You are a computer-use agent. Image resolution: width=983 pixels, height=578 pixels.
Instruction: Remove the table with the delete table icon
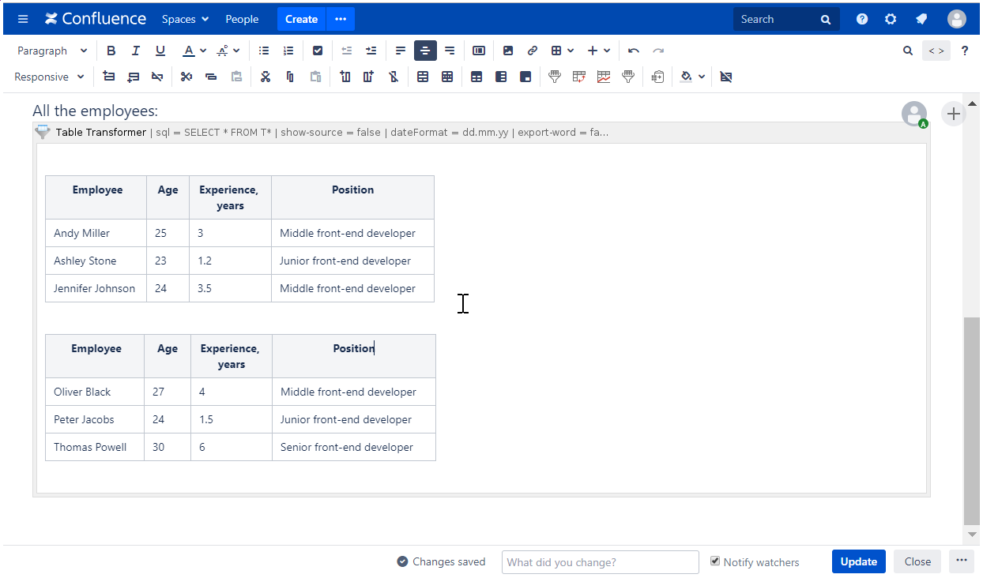pos(726,77)
